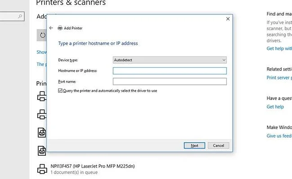The height and width of the screenshot is (179, 292).
Task: Cancel the Add Printer wizard
Action: [x=218, y=145]
